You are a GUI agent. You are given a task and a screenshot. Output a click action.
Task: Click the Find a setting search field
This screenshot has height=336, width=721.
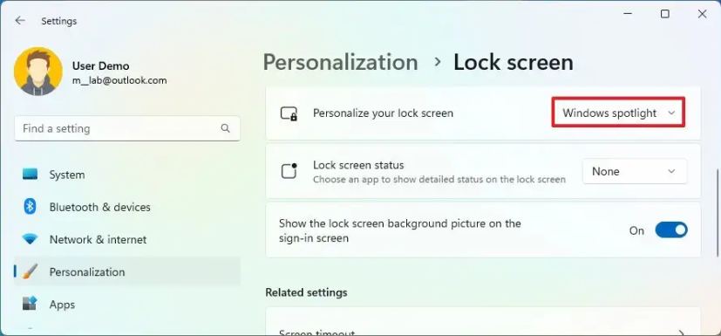[x=127, y=128]
